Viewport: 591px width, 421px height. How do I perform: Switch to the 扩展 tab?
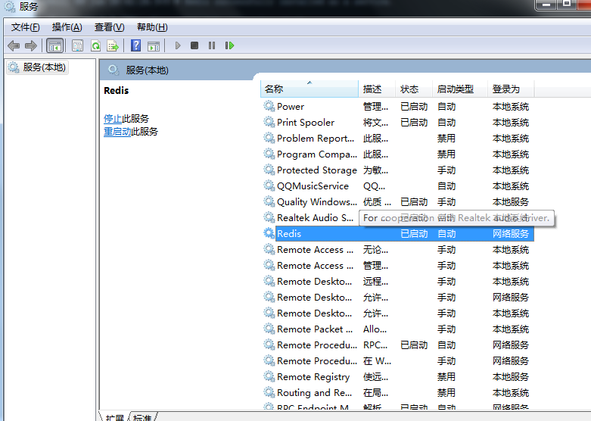114,418
